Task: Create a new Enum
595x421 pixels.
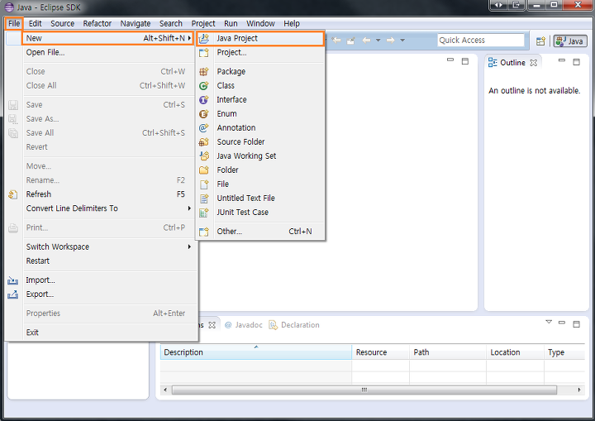Action: pos(260,113)
